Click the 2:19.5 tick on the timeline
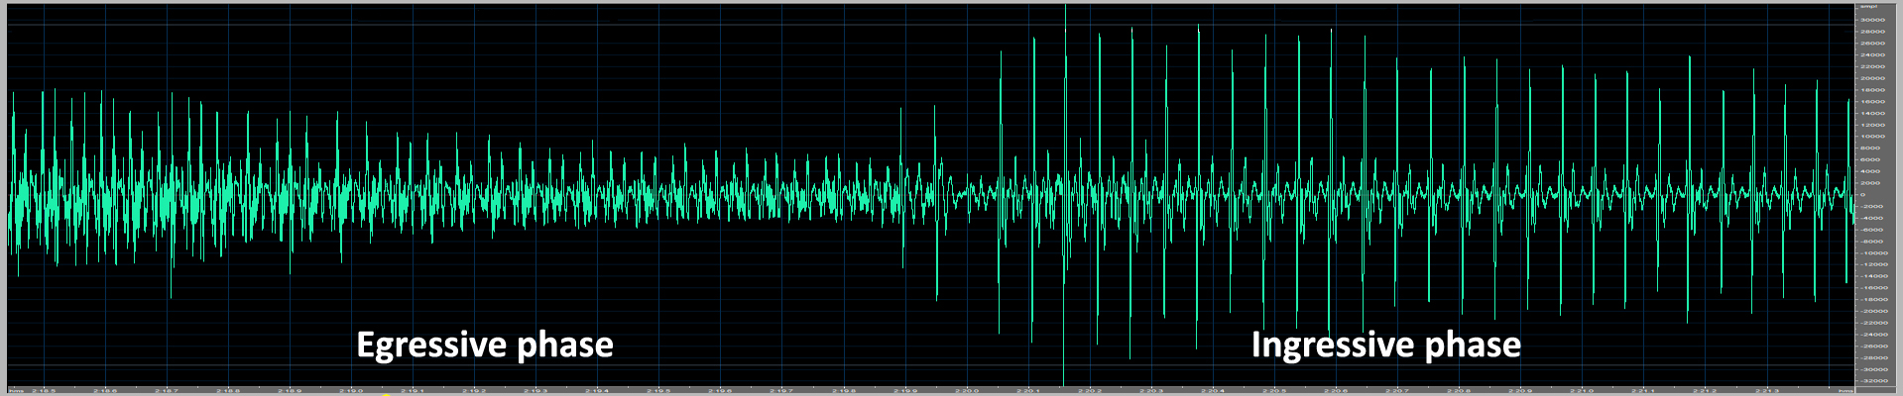This screenshot has height=396, width=1903. (x=658, y=390)
